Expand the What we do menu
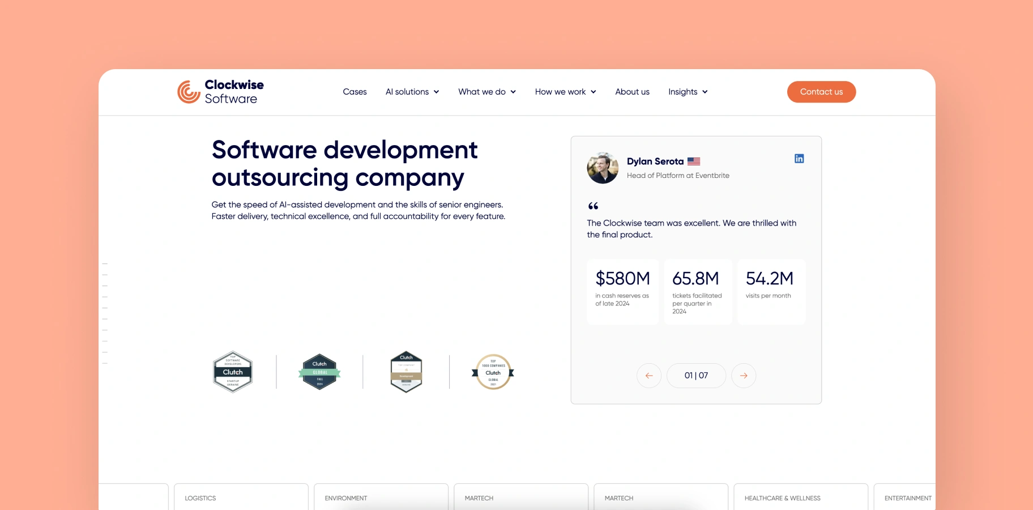 click(487, 92)
